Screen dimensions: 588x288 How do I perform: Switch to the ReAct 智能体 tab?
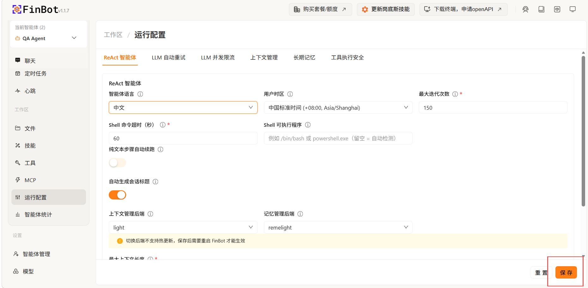[120, 58]
